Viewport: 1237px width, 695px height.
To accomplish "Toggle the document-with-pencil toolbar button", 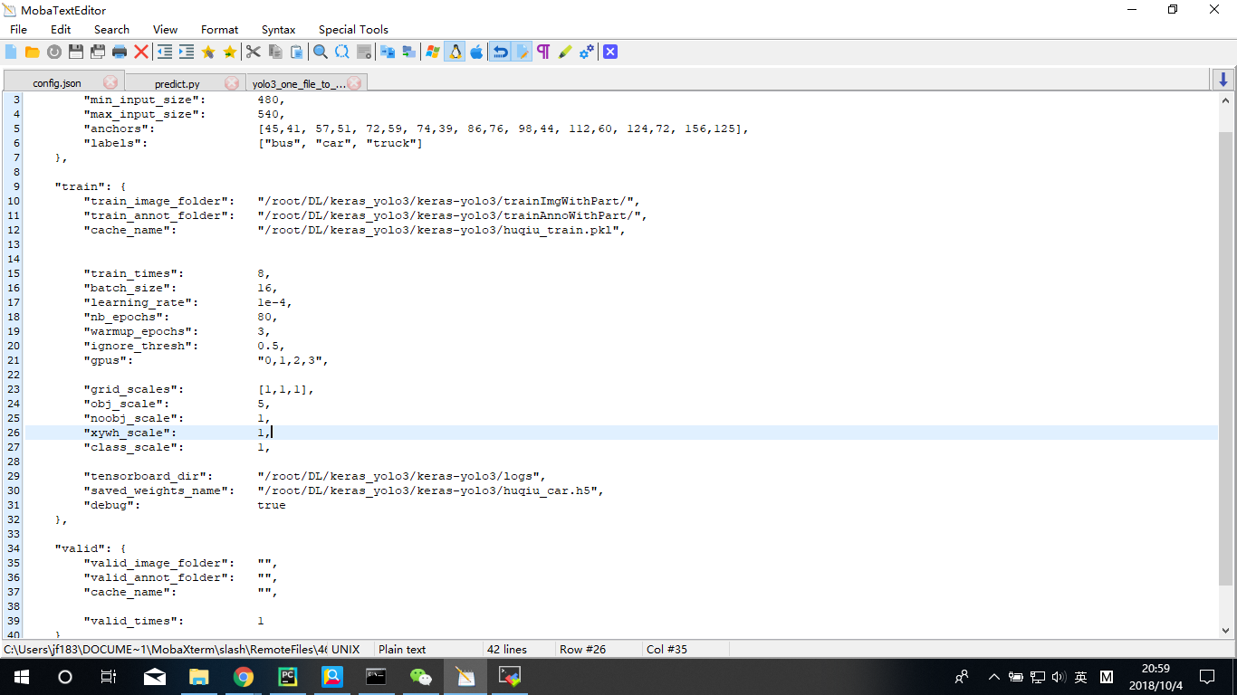I will [522, 52].
